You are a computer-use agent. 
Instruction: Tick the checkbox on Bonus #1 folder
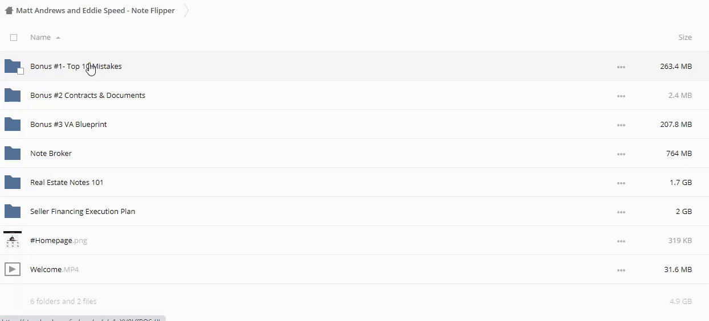tap(21, 71)
